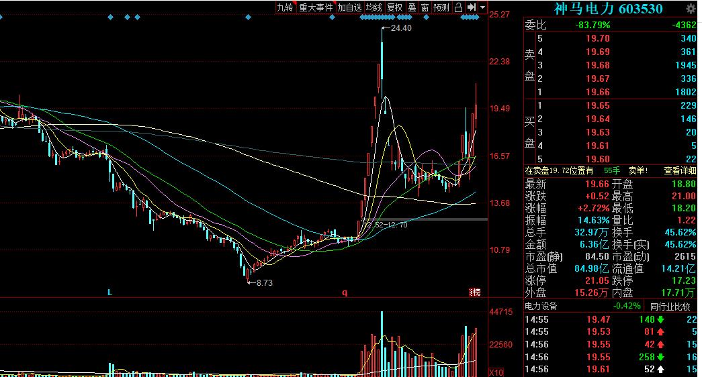Image resolution: width=702 pixels, height=377 pixels.
Task: Click the X10 volume scale label
Action: point(495,372)
